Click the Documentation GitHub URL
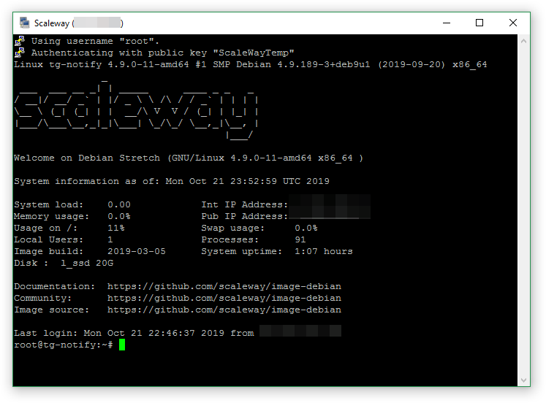Screen dimensions: 546x403 pyautogui.click(x=224, y=286)
